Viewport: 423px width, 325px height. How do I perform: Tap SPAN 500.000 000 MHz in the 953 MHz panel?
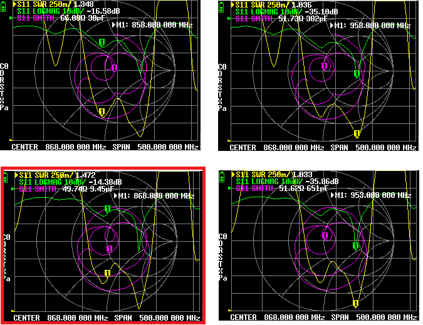coord(374,317)
